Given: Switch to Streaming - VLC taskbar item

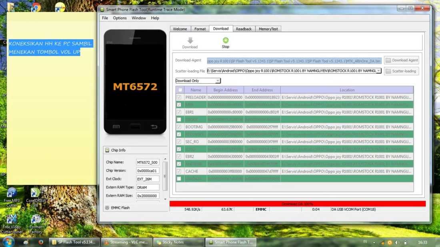Looking at the screenshot, I should (x=126, y=242).
